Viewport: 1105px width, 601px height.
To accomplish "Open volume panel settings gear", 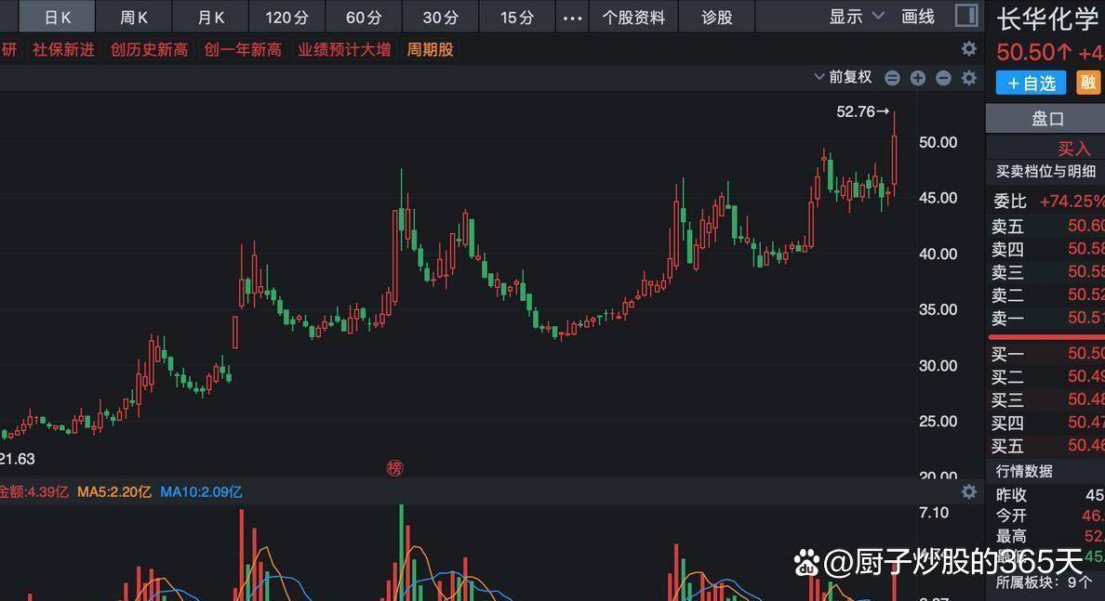I will click(969, 491).
